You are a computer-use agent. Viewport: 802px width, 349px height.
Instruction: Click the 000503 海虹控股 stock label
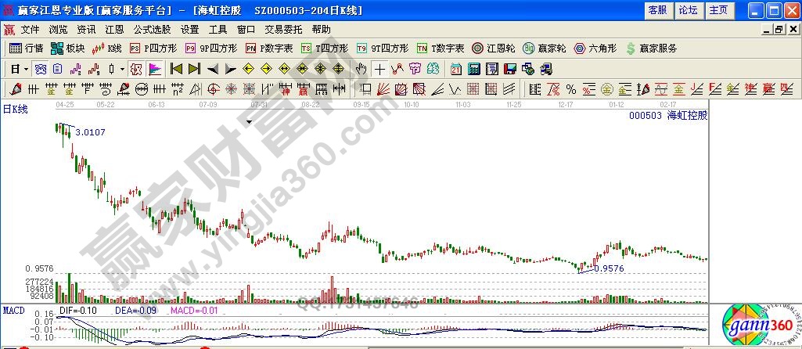tap(667, 115)
